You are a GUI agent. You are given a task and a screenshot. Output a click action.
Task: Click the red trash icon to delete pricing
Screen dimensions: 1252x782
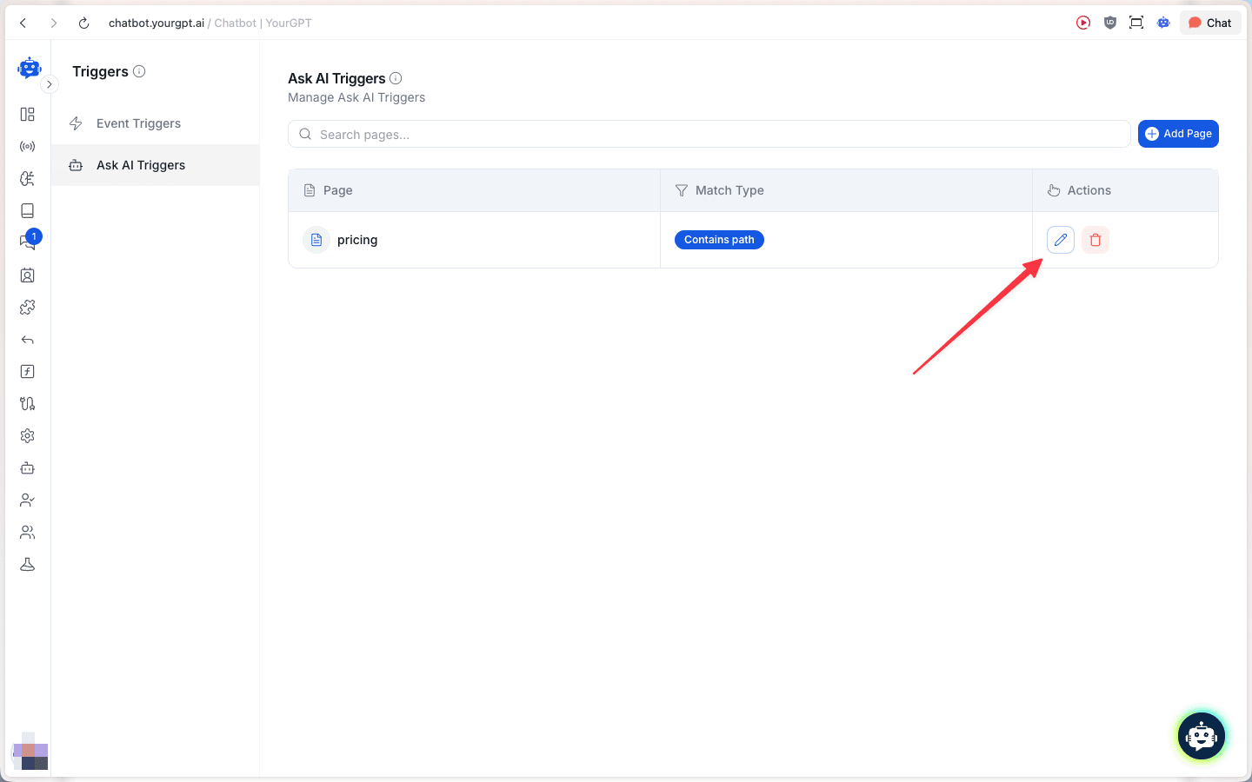(1095, 239)
